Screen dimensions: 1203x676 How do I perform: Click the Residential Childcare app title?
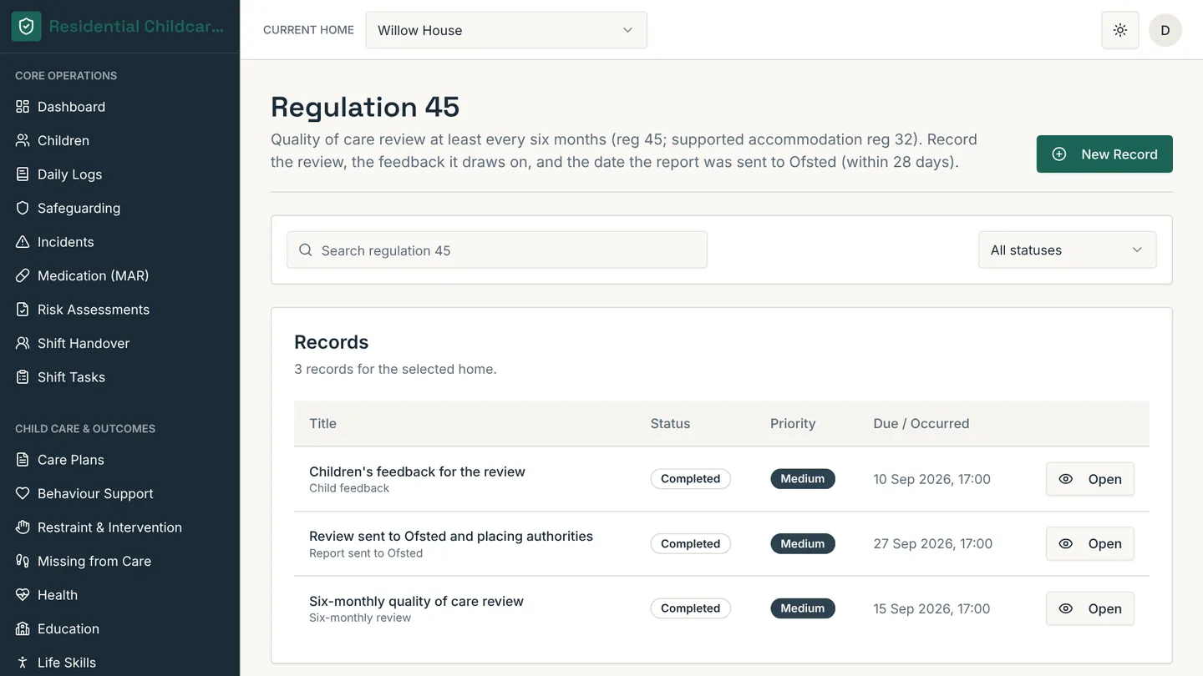(136, 27)
